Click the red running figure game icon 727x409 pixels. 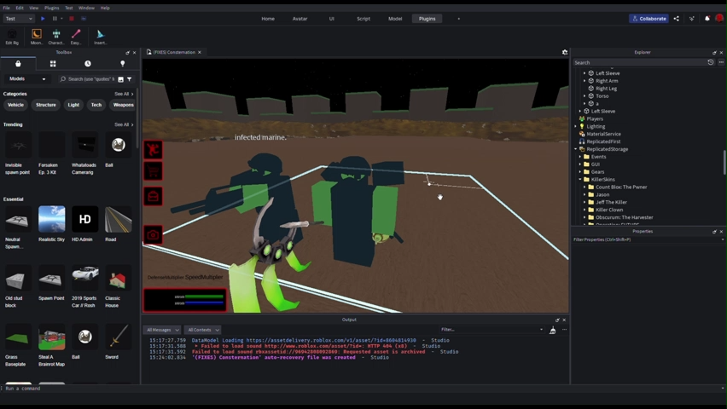154,150
